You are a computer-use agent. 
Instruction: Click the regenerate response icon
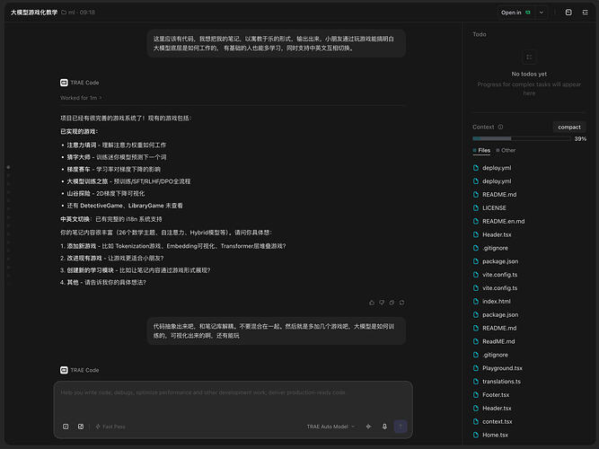coord(402,303)
